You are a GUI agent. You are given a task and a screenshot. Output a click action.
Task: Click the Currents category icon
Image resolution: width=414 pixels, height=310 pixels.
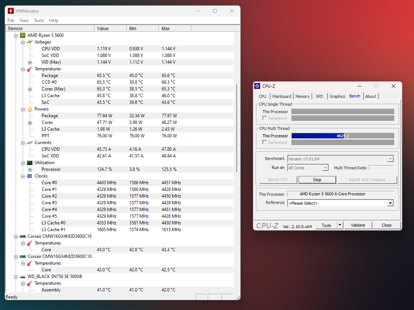tap(30, 143)
